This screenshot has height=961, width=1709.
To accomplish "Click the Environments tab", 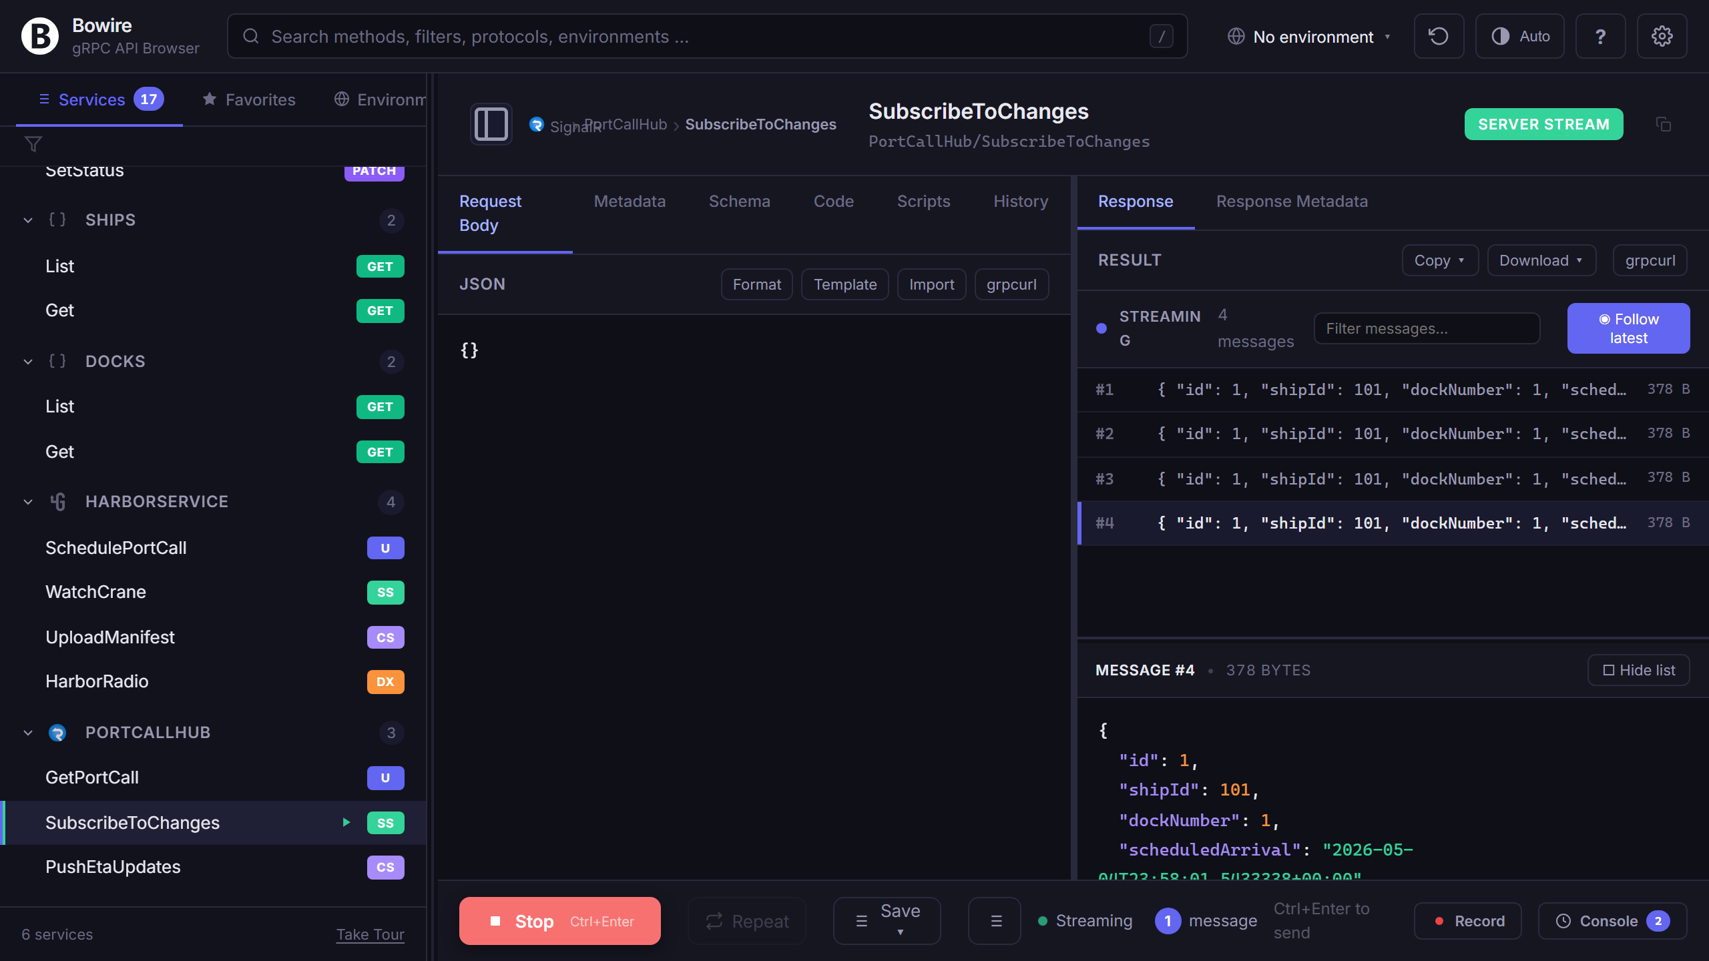I will [381, 99].
